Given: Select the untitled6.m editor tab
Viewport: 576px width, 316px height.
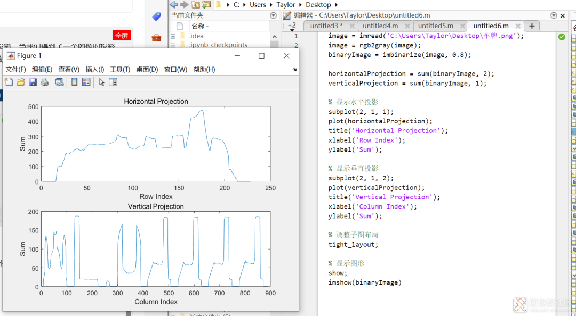Looking at the screenshot, I should pos(491,26).
